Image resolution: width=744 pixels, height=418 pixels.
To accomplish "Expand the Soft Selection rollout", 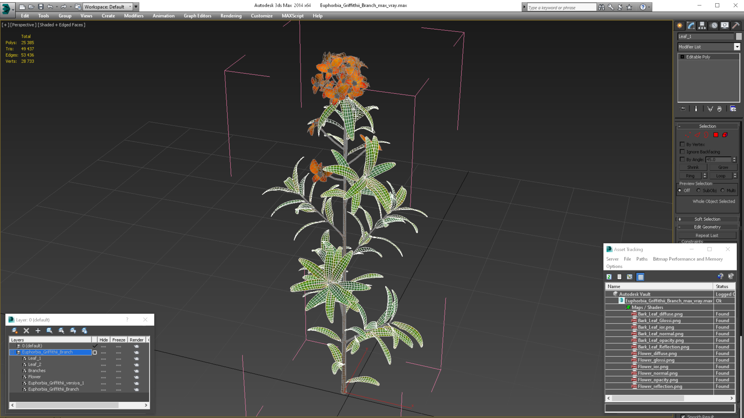I will coord(707,219).
